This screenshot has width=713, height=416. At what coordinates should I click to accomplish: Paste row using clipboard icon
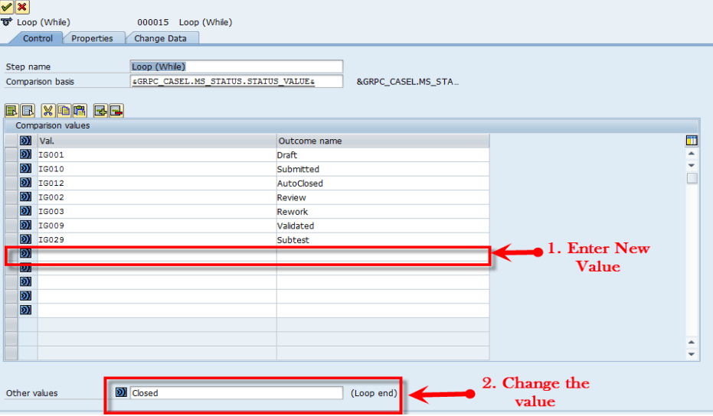click(x=80, y=111)
